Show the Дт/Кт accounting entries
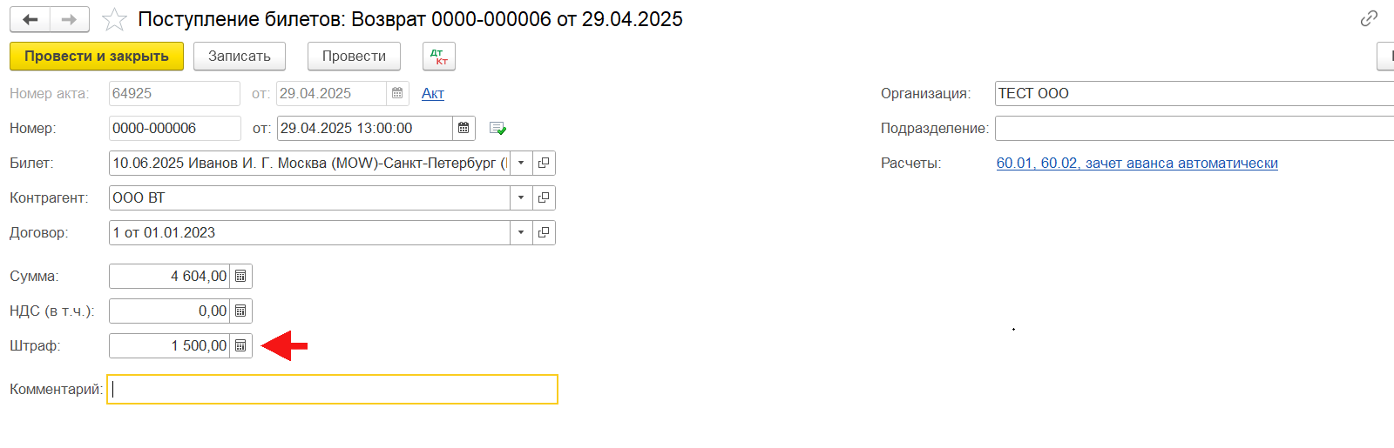 (439, 57)
